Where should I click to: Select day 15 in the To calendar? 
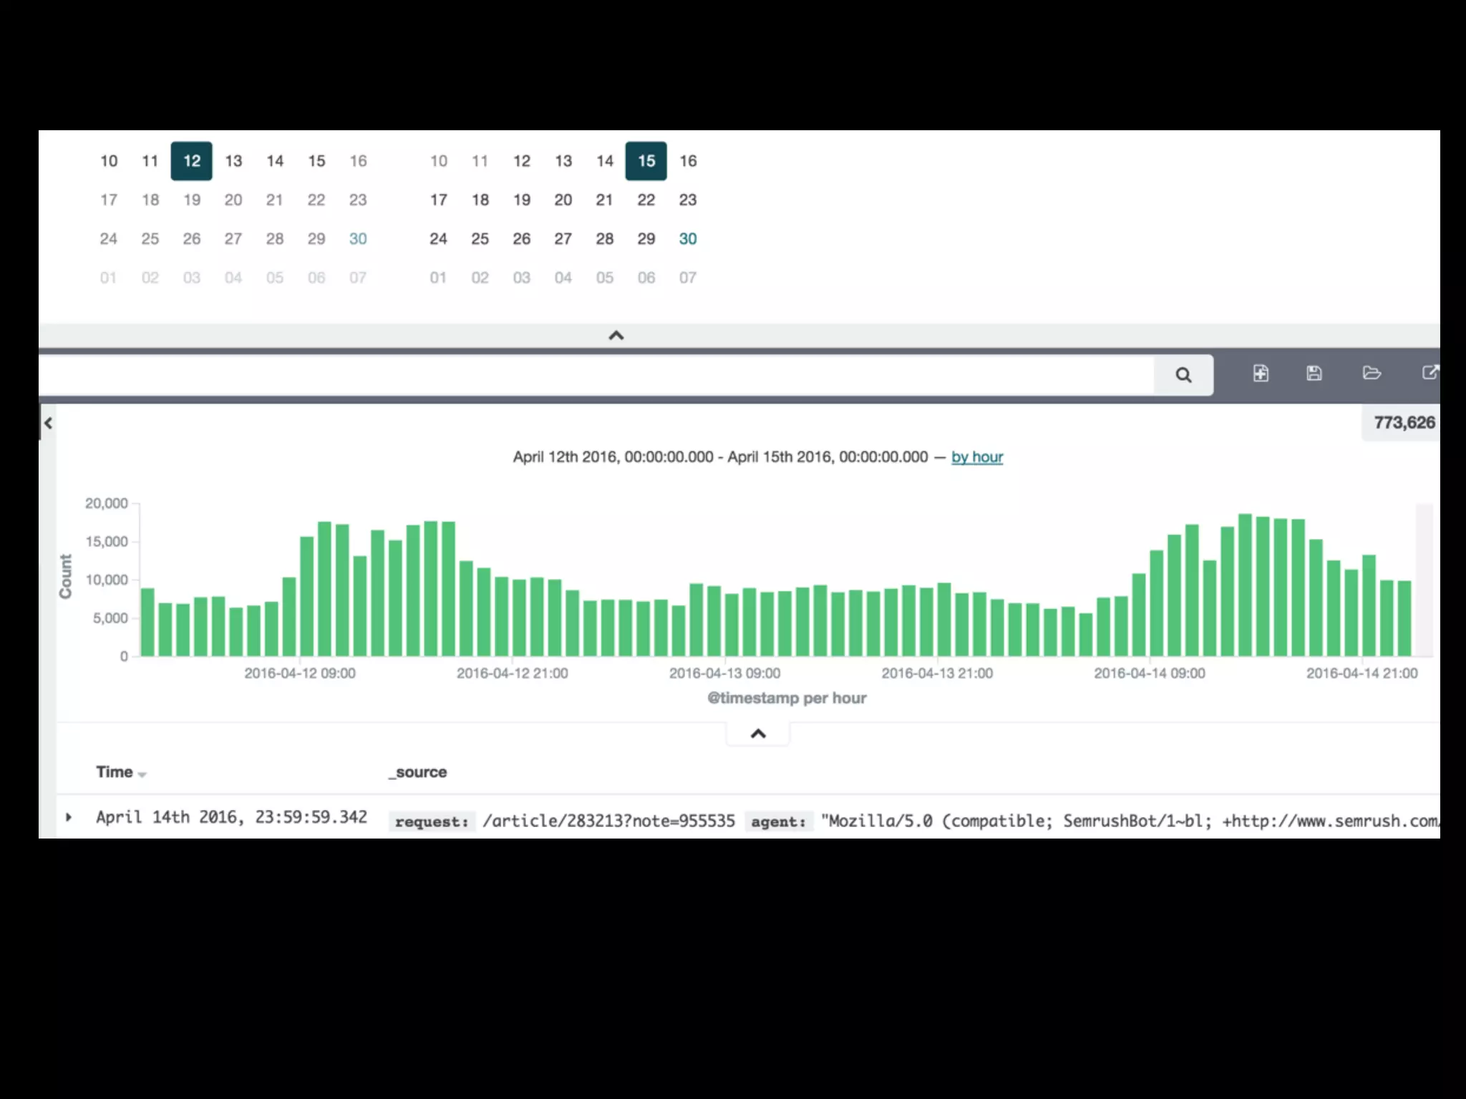point(646,161)
